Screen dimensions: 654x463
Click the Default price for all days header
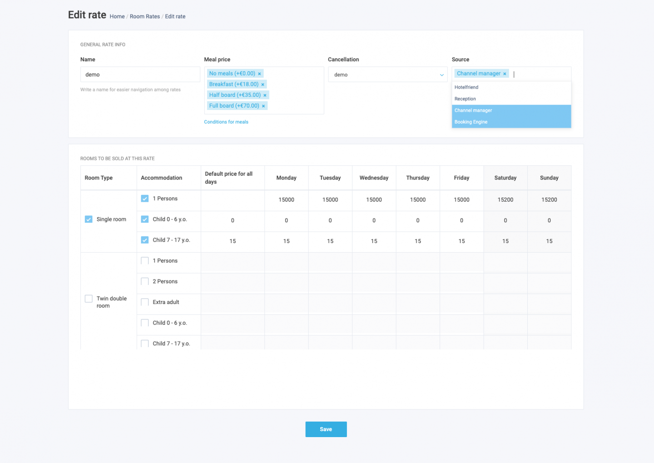coord(233,178)
